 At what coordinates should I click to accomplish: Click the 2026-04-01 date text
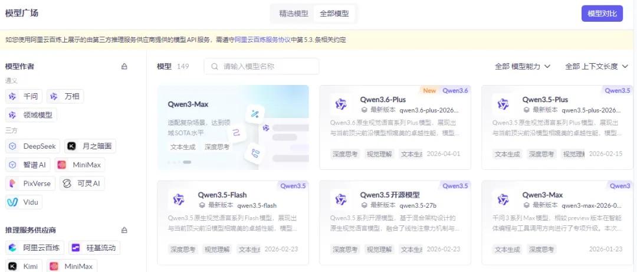(x=443, y=154)
